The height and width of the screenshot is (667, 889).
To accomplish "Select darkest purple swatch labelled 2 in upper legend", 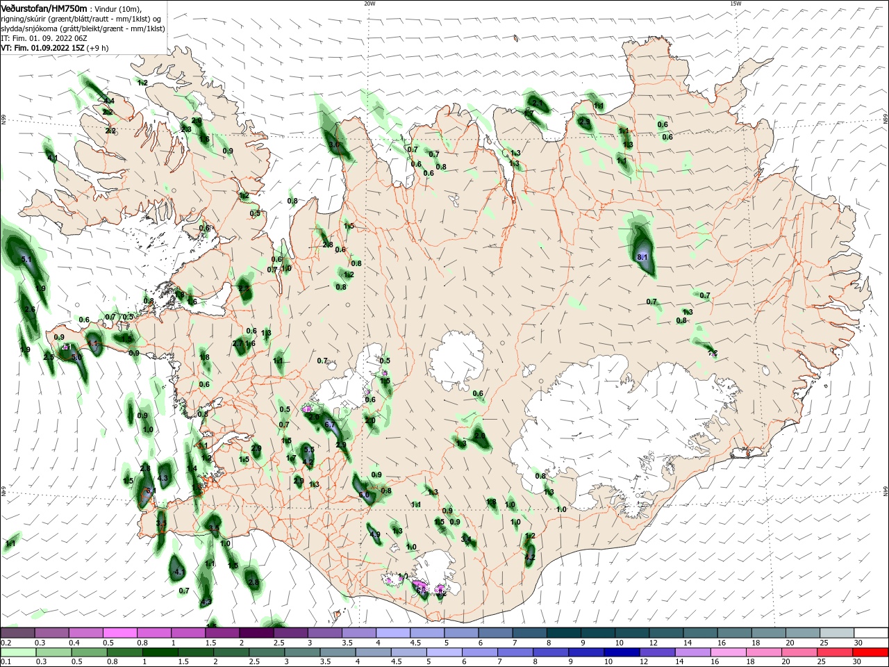I will click(256, 632).
